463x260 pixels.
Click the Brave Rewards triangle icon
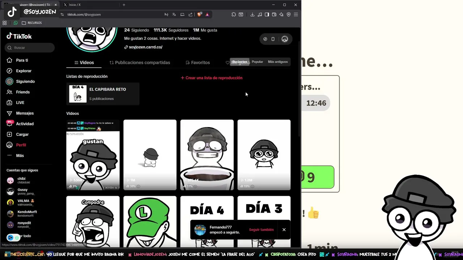click(x=207, y=14)
